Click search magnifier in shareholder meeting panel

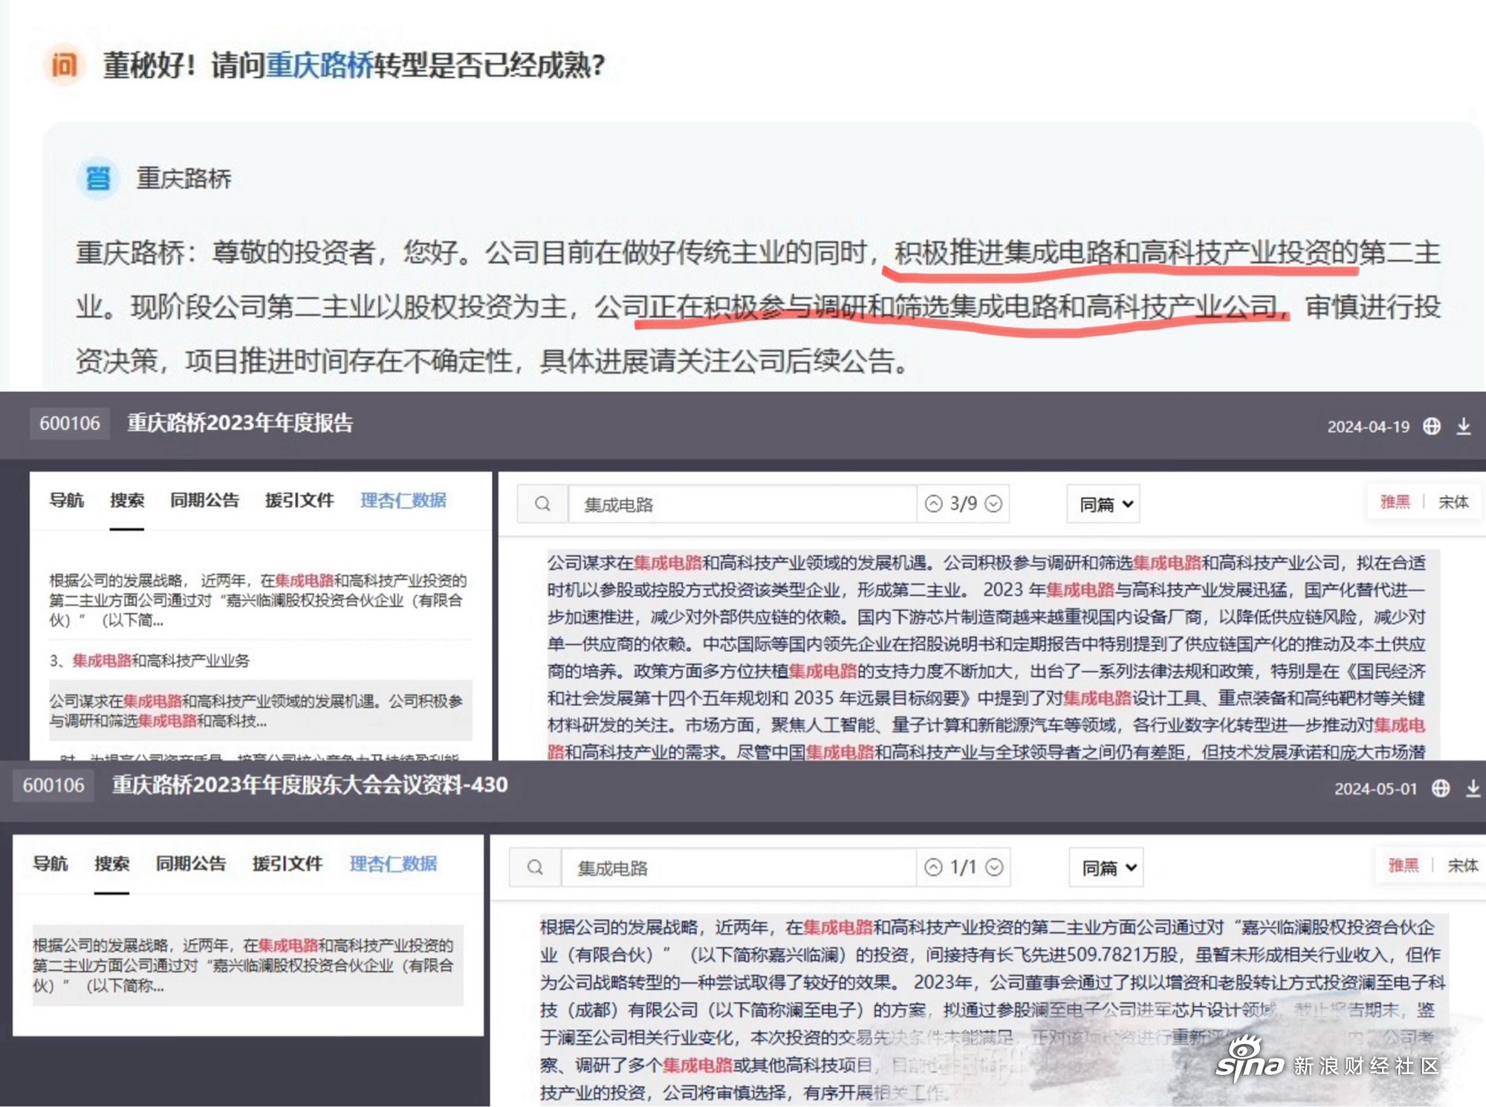535,867
